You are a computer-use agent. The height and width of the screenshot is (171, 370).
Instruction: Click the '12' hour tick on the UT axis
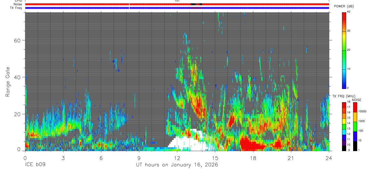pyautogui.click(x=177, y=158)
